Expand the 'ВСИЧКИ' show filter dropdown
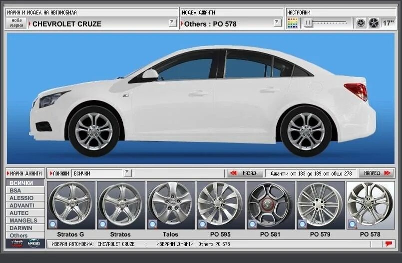The image size is (402, 263). [127, 173]
